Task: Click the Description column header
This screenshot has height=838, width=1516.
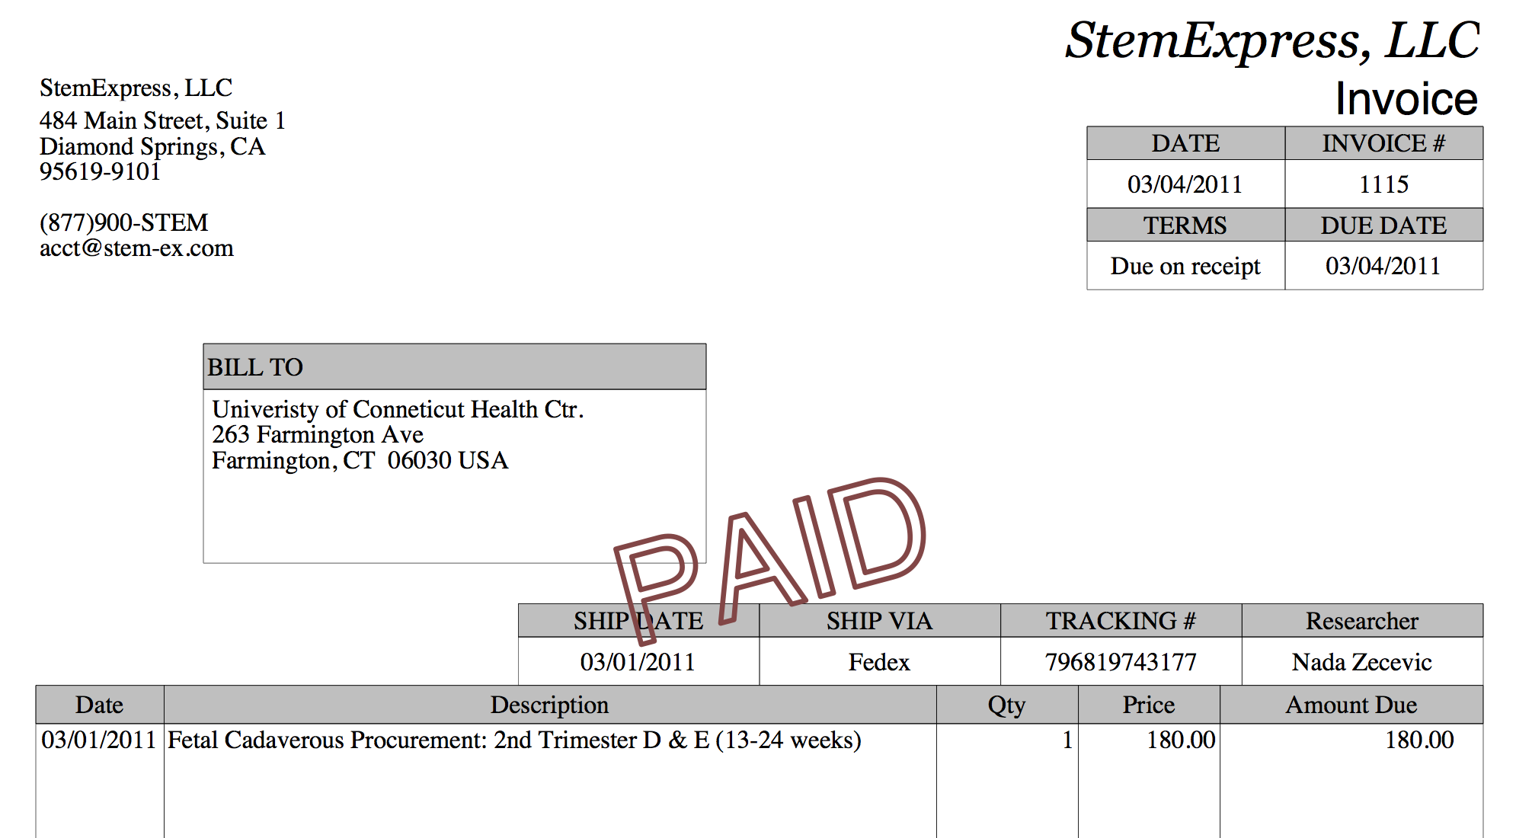Action: 549,705
